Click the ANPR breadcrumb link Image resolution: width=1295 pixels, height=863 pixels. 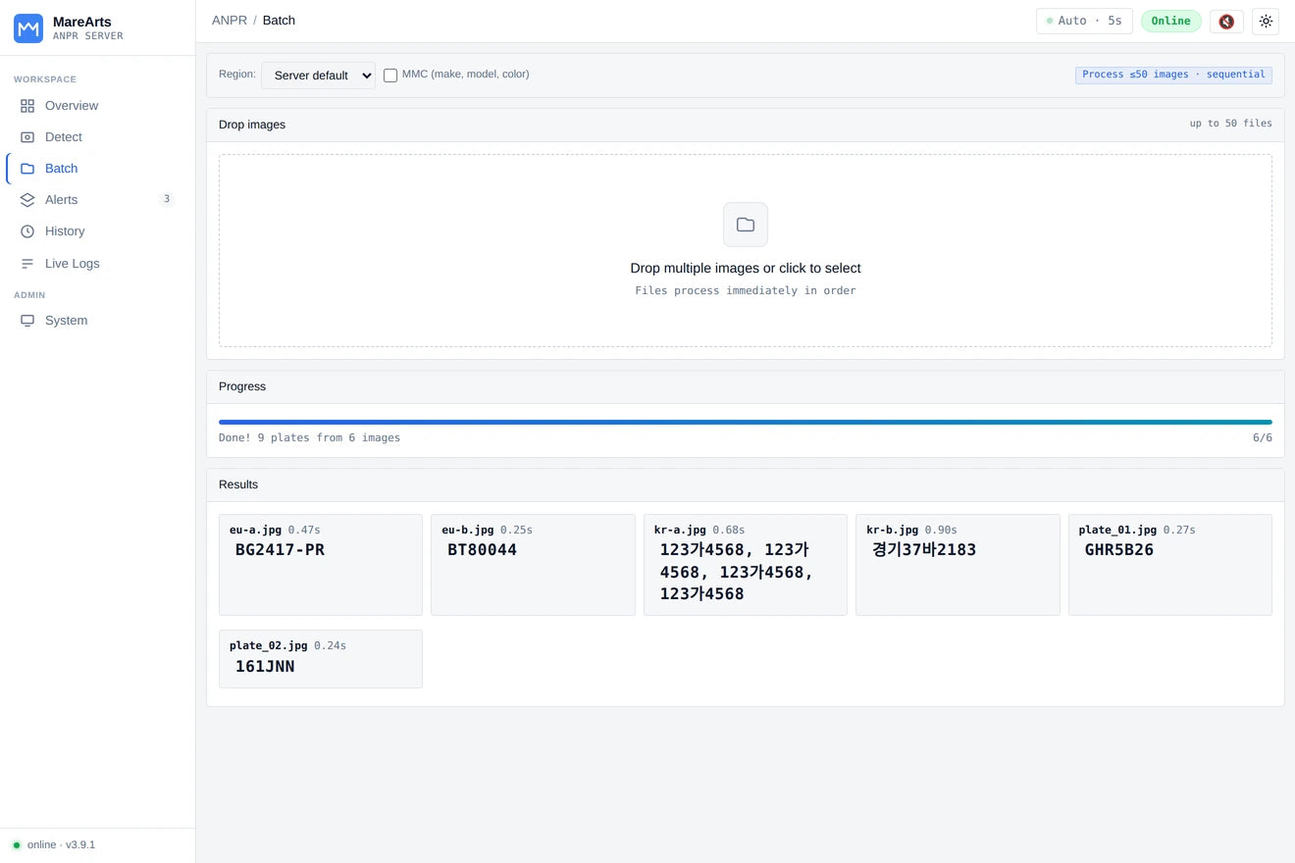click(x=230, y=21)
